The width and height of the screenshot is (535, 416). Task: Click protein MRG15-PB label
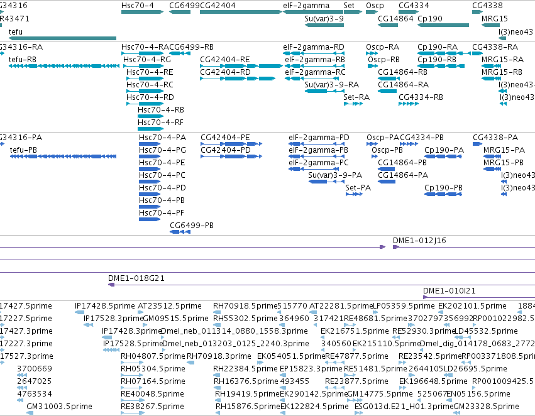[x=504, y=162]
